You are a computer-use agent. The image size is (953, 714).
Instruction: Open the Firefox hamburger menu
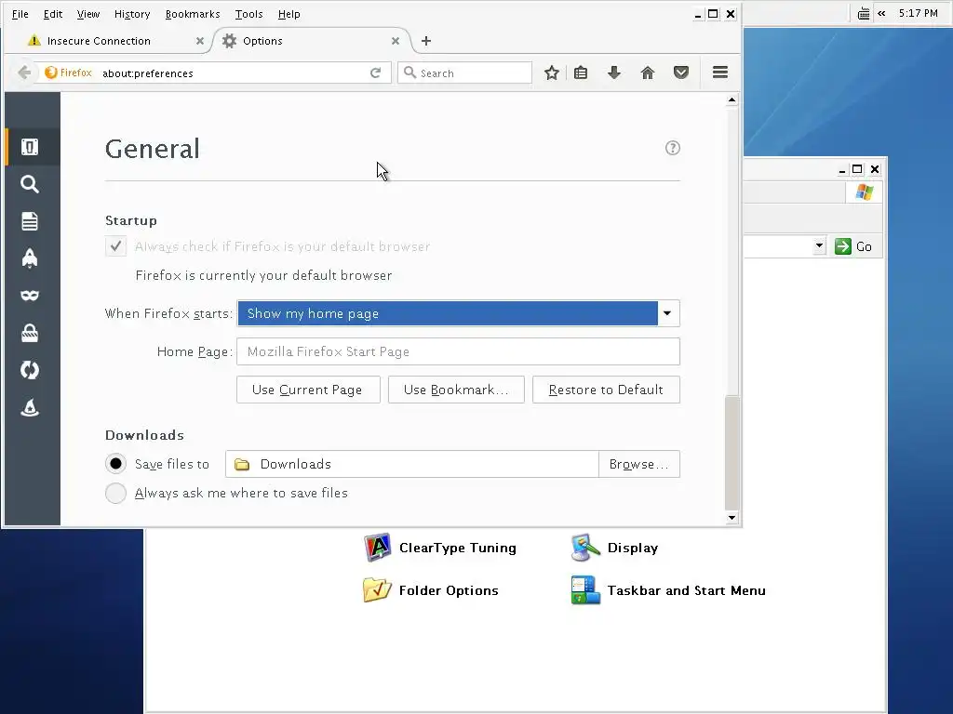coord(720,73)
